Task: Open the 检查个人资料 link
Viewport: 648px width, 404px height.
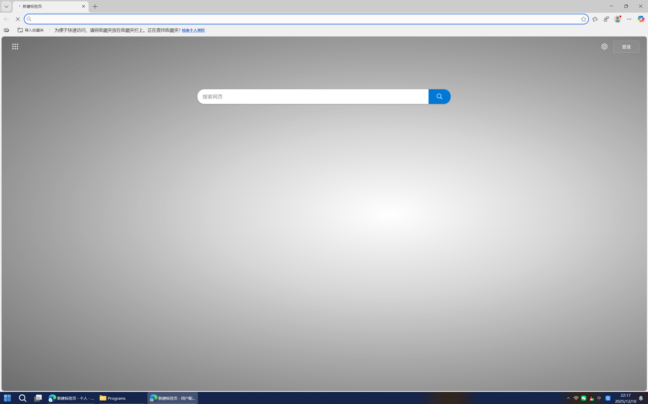Action: click(x=193, y=30)
